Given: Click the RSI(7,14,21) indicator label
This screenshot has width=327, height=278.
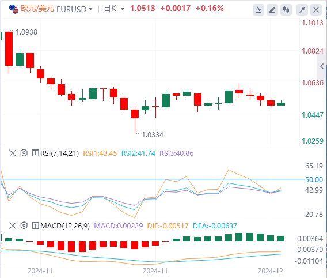Looking at the screenshot, I should [x=60, y=153].
